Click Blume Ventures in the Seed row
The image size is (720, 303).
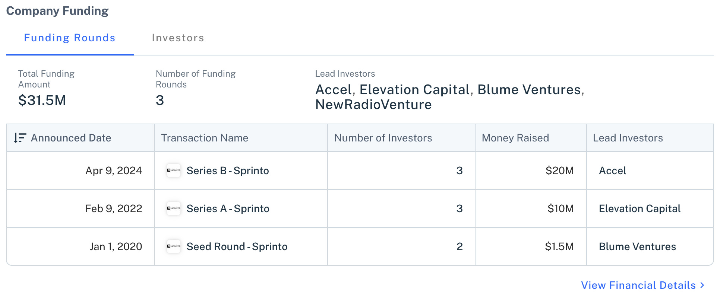point(637,246)
